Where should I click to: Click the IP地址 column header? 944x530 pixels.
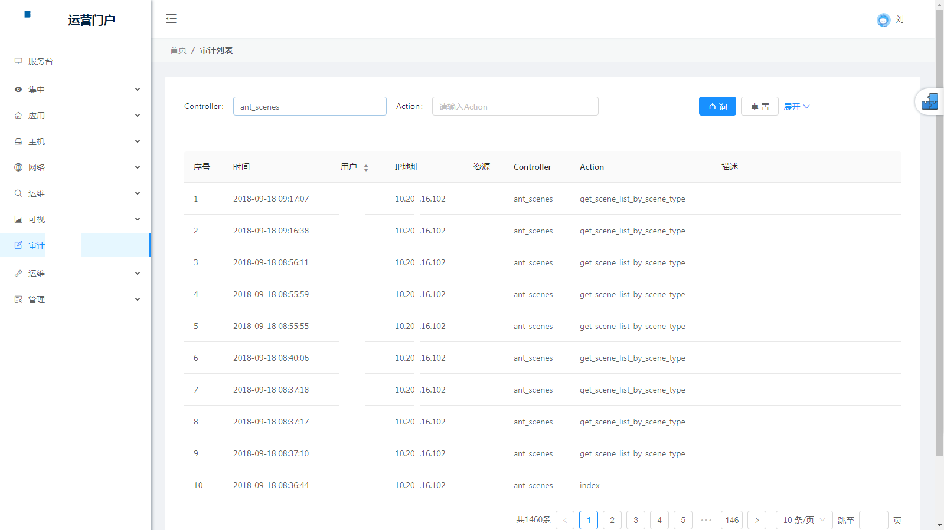(407, 167)
